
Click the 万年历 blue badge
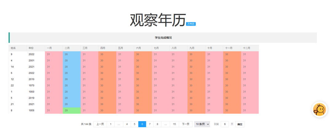[191, 24]
